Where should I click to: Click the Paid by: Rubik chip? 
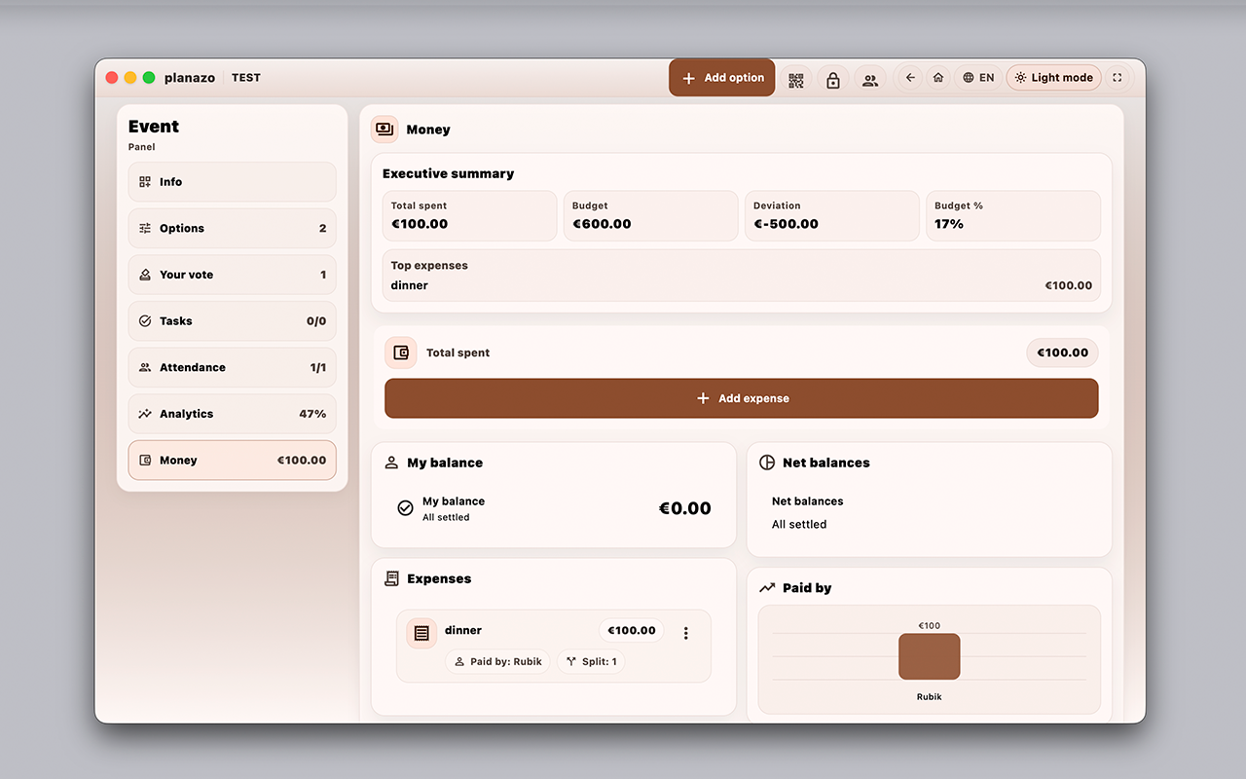pyautogui.click(x=497, y=662)
